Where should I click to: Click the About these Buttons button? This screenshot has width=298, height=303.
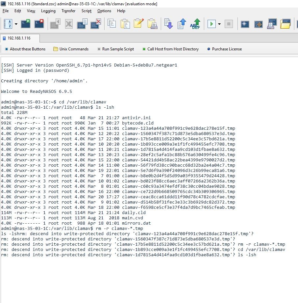[25, 49]
